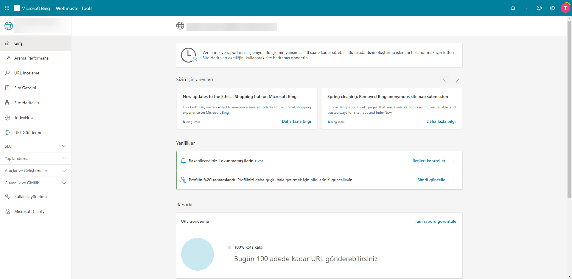
Task: Click the page vertical scrollbar thumb
Action: [569, 110]
